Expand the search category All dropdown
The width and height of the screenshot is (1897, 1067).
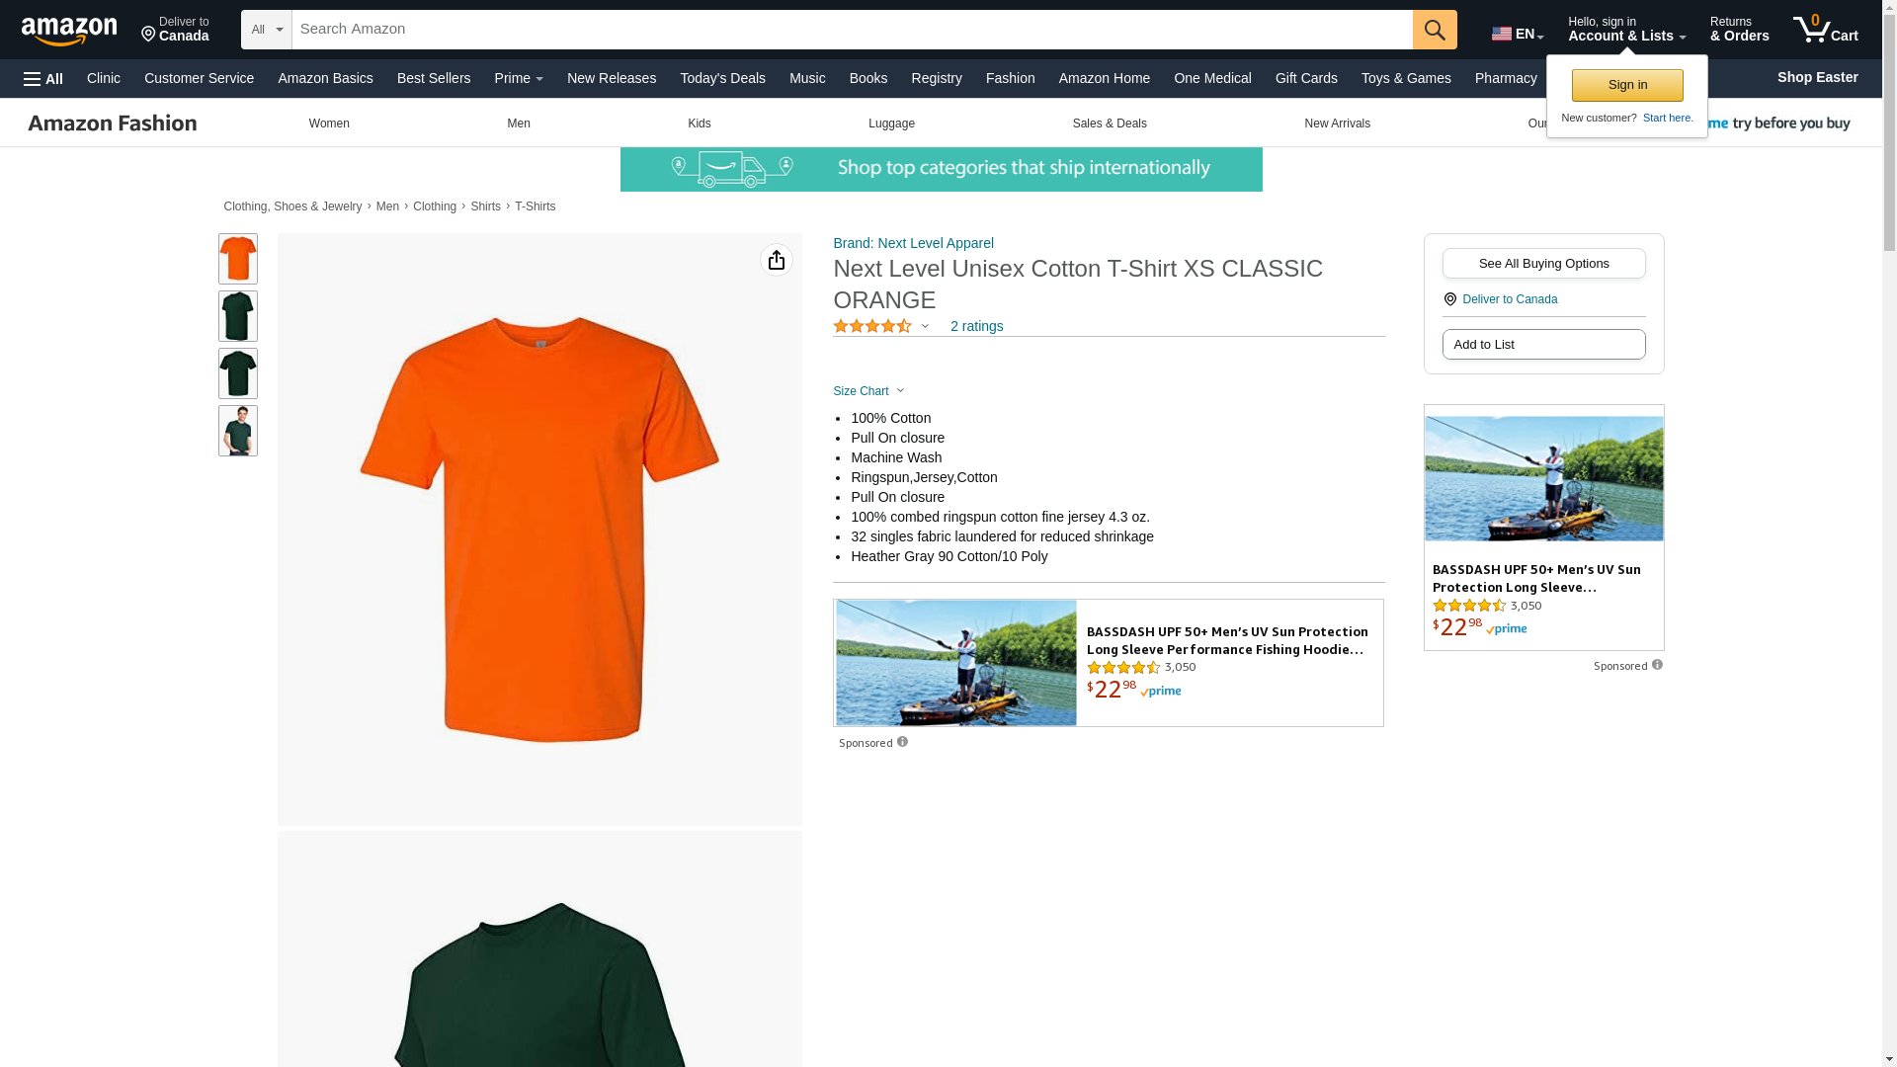(266, 30)
